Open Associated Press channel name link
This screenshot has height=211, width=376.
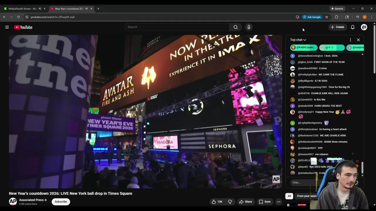31,200
